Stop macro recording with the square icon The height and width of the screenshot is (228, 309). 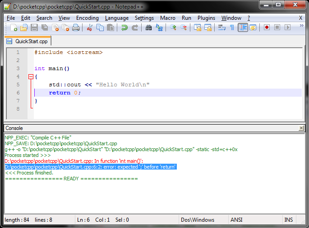click(277, 27)
